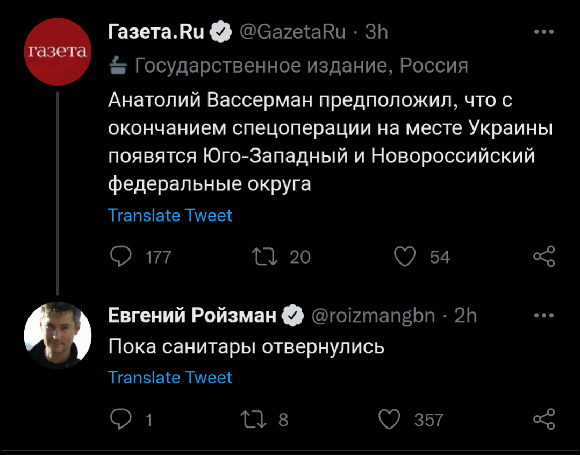Reply to Евгений Ройзман's tweet
This screenshot has width=580, height=455.
[x=120, y=419]
